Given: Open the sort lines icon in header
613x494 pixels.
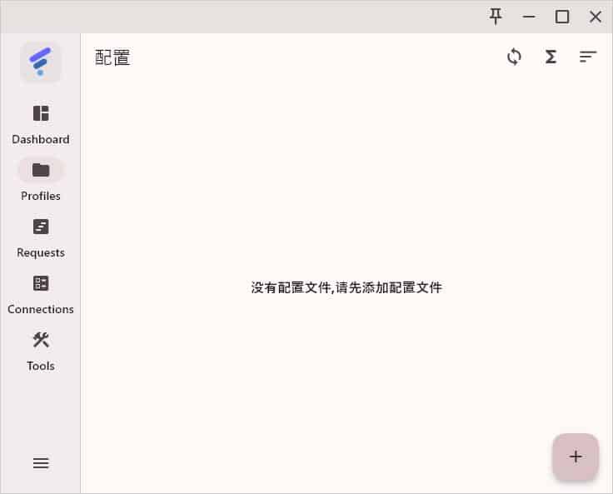Looking at the screenshot, I should pos(588,57).
